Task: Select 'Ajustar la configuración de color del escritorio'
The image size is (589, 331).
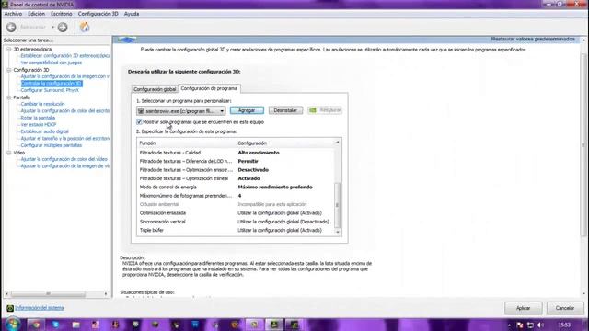Action: 65,111
